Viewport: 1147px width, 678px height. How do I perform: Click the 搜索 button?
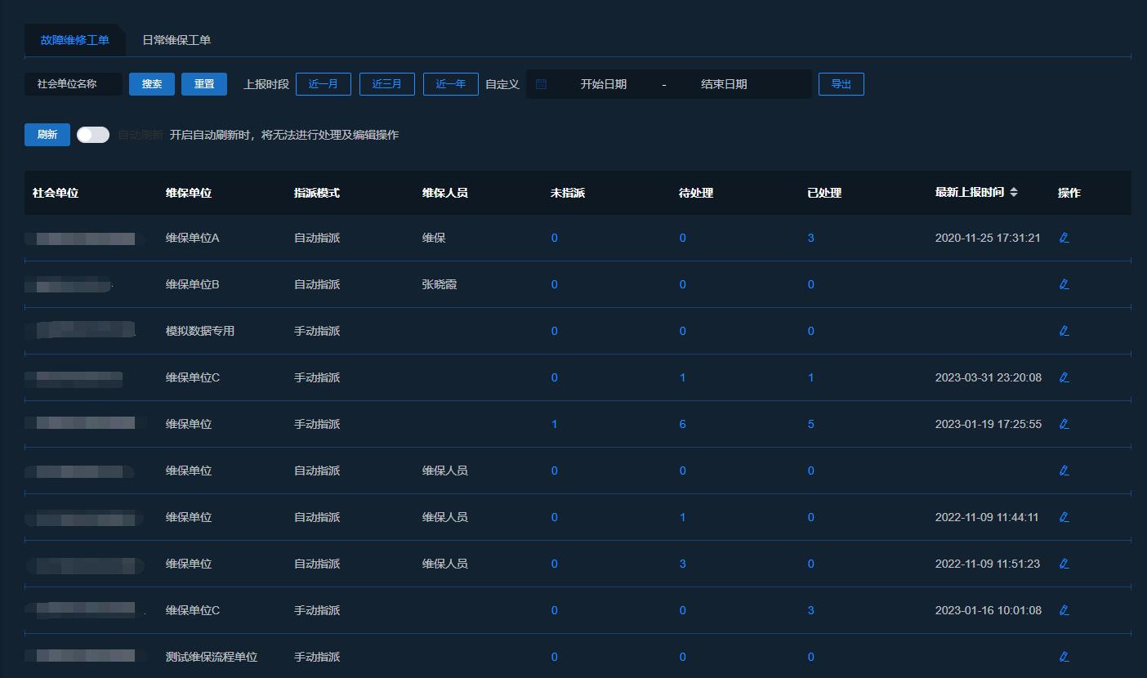pyautogui.click(x=152, y=84)
